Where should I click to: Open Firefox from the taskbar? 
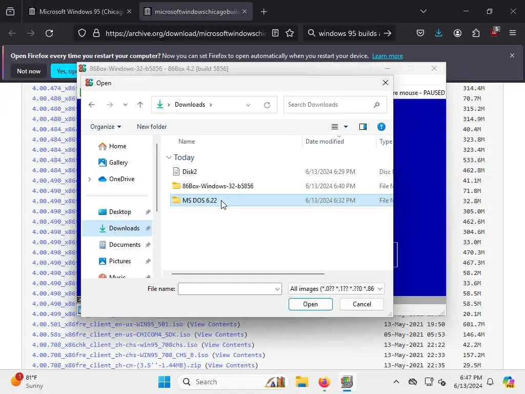(324, 382)
